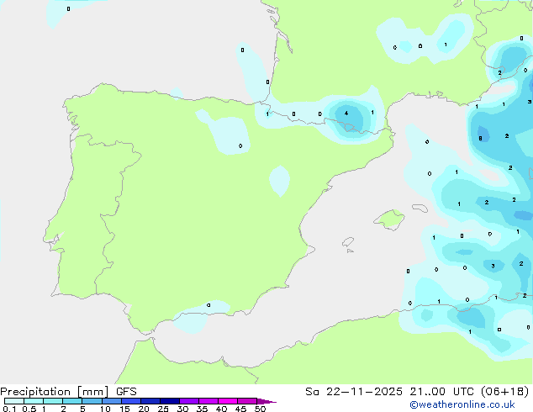Click the '35' legend scale label
This screenshot has width=533, height=412.
(x=202, y=409)
